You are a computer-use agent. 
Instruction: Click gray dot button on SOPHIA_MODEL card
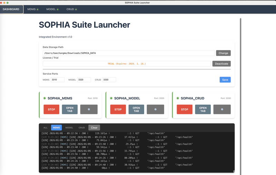[x=156, y=109]
